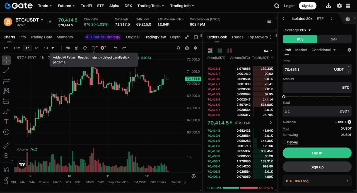The height and width of the screenshot is (193, 357).
Task: Open the 0.1 order book precision dropdown
Action: pyautogui.click(x=267, y=50)
